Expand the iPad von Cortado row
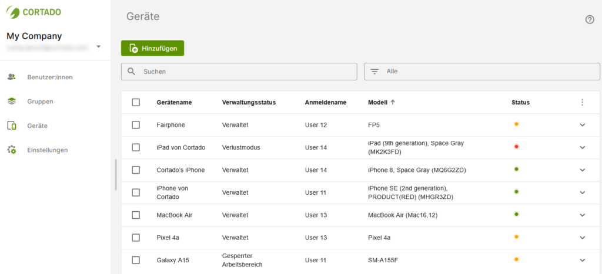This screenshot has height=274, width=602. click(x=582, y=148)
